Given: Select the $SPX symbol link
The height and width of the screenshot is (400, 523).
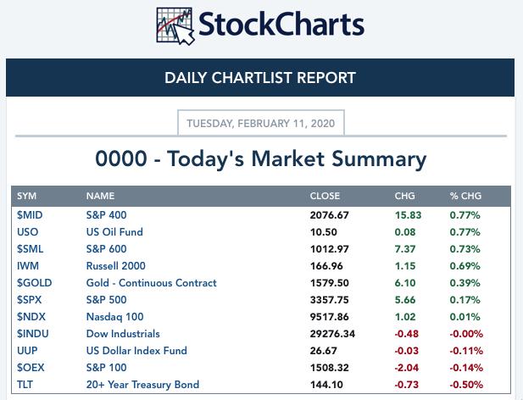Looking at the screenshot, I should [30, 300].
